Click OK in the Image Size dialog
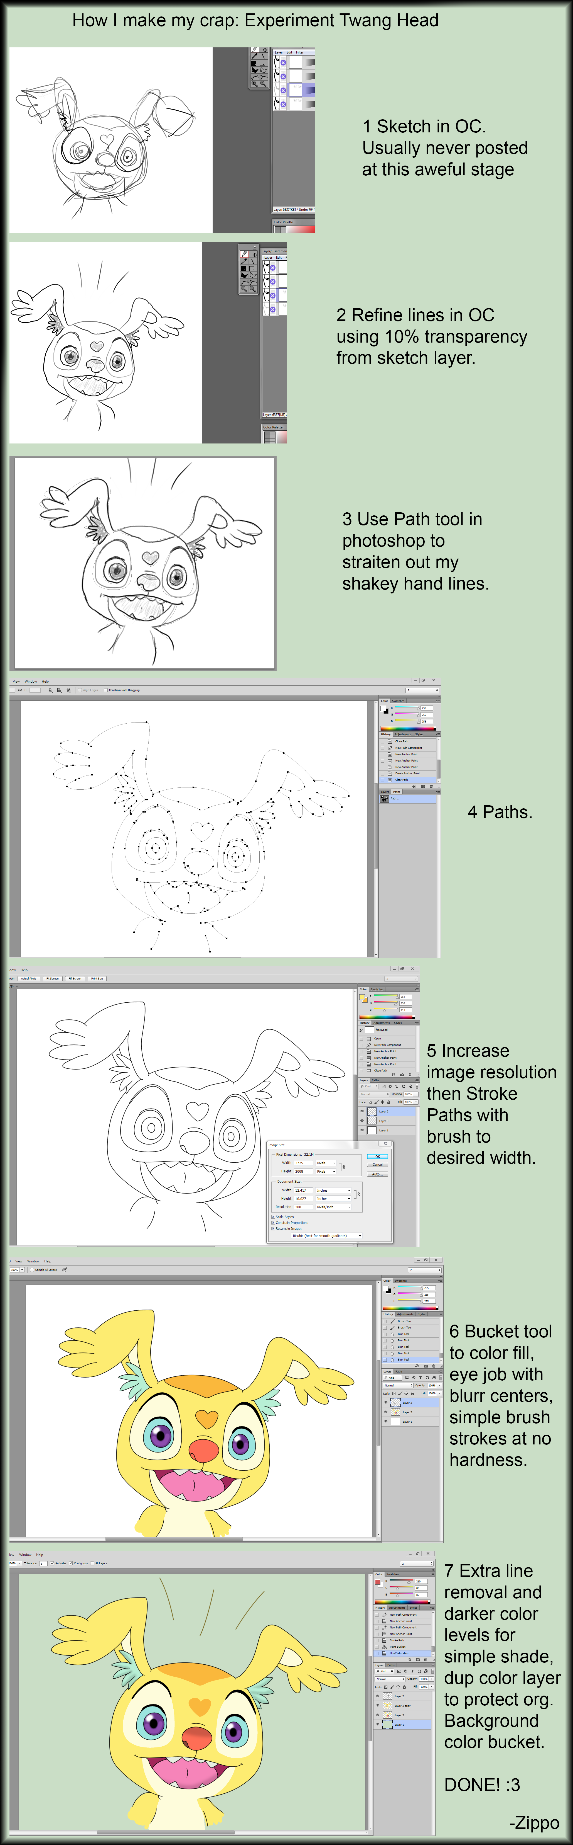Image resolution: width=573 pixels, height=1845 pixels. pyautogui.click(x=378, y=1157)
